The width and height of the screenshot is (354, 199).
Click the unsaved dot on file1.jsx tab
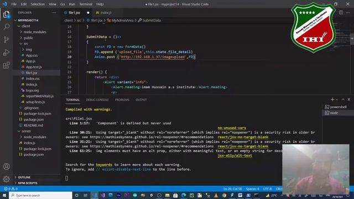click(x=88, y=13)
